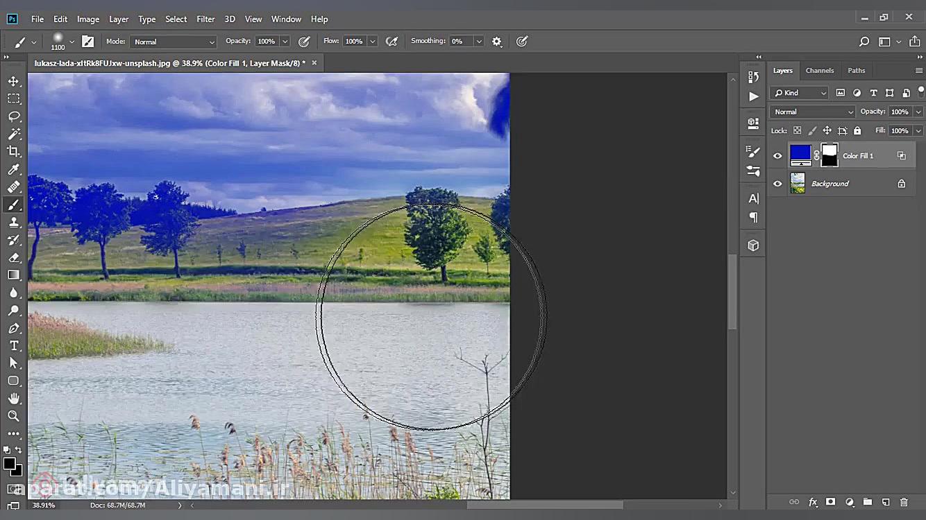
Task: Select the Crop tool
Action: click(14, 152)
